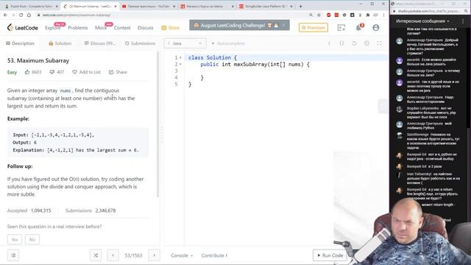Bookmark page with star icon
The width and height of the screenshot is (471, 265).
[x=319, y=15]
